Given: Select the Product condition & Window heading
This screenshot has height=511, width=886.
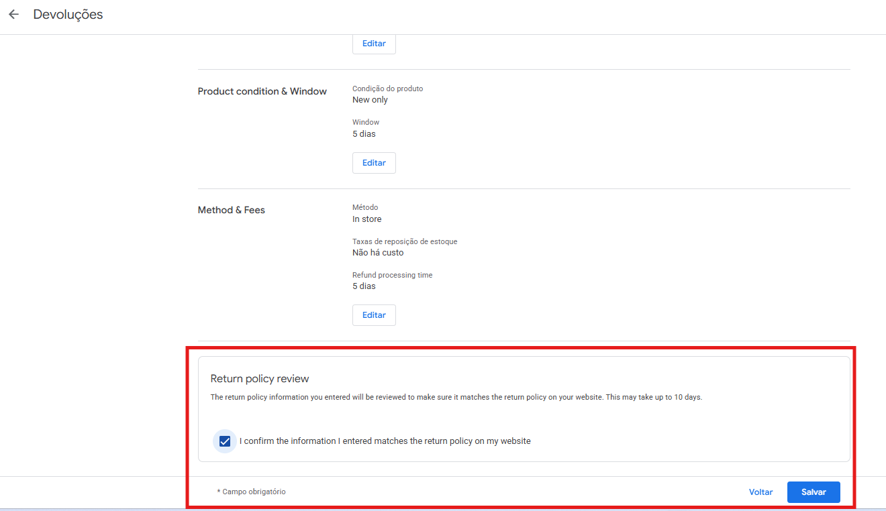Looking at the screenshot, I should (x=262, y=91).
